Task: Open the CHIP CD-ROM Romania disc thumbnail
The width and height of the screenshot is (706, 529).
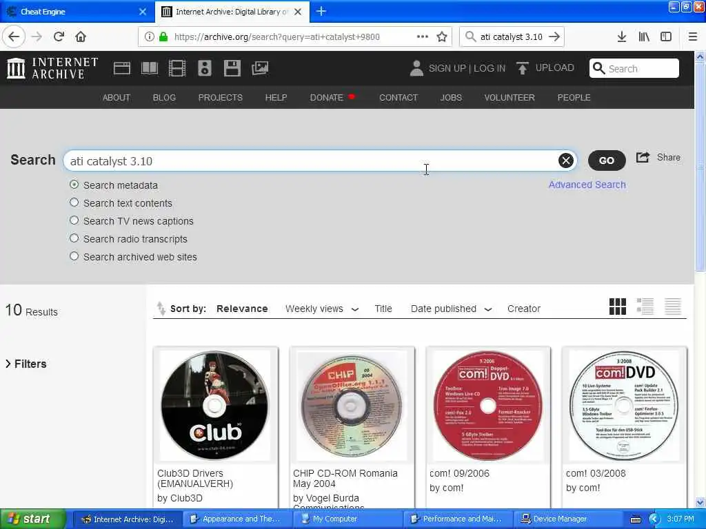Action: (x=351, y=405)
